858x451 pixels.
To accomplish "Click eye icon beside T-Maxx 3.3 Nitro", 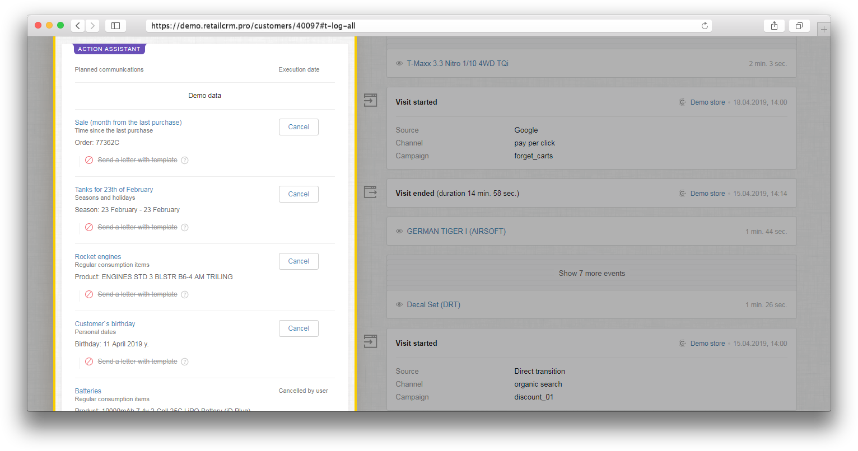I will point(399,63).
